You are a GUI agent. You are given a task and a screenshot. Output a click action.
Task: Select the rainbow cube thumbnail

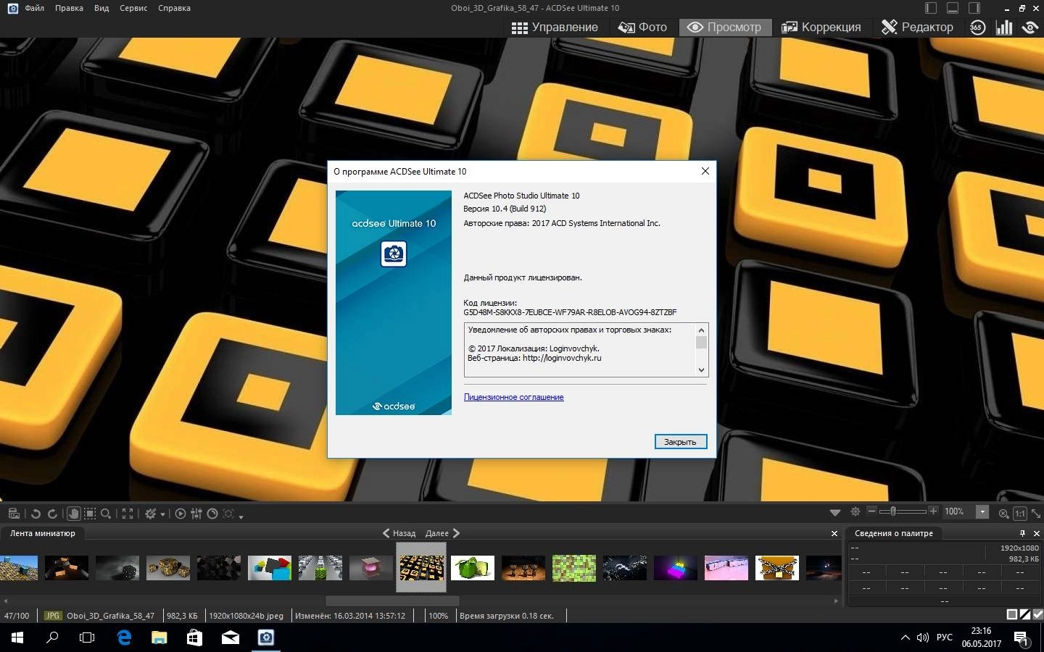pyautogui.click(x=675, y=568)
